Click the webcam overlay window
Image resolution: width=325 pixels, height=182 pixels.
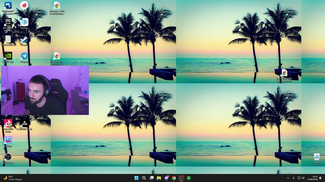point(45,90)
